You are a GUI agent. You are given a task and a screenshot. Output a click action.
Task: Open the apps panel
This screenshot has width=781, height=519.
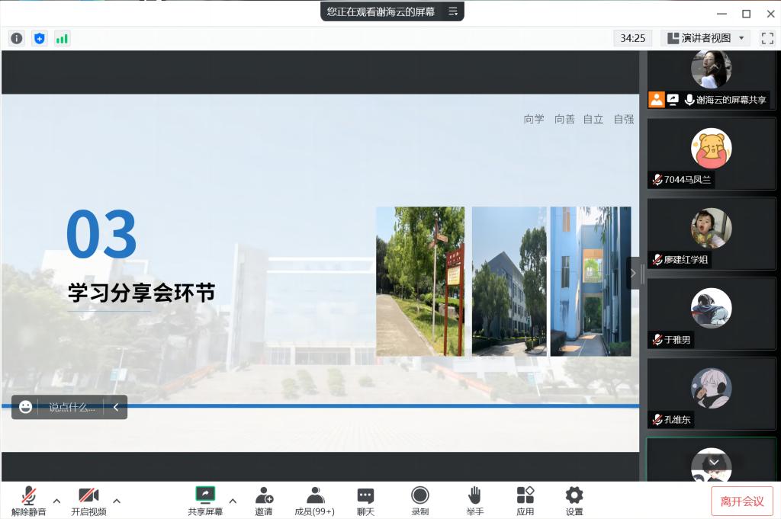[x=525, y=501]
